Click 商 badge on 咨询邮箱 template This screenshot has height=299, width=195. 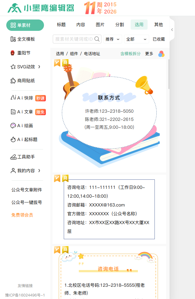(65, 178)
